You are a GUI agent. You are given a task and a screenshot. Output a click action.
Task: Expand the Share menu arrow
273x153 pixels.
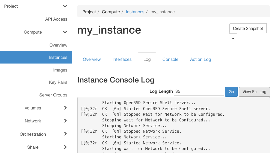point(65,147)
